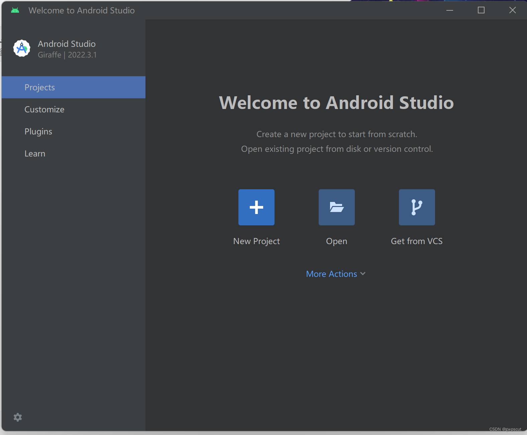Click the Android Studio compass logo
The height and width of the screenshot is (435, 527).
pos(22,48)
